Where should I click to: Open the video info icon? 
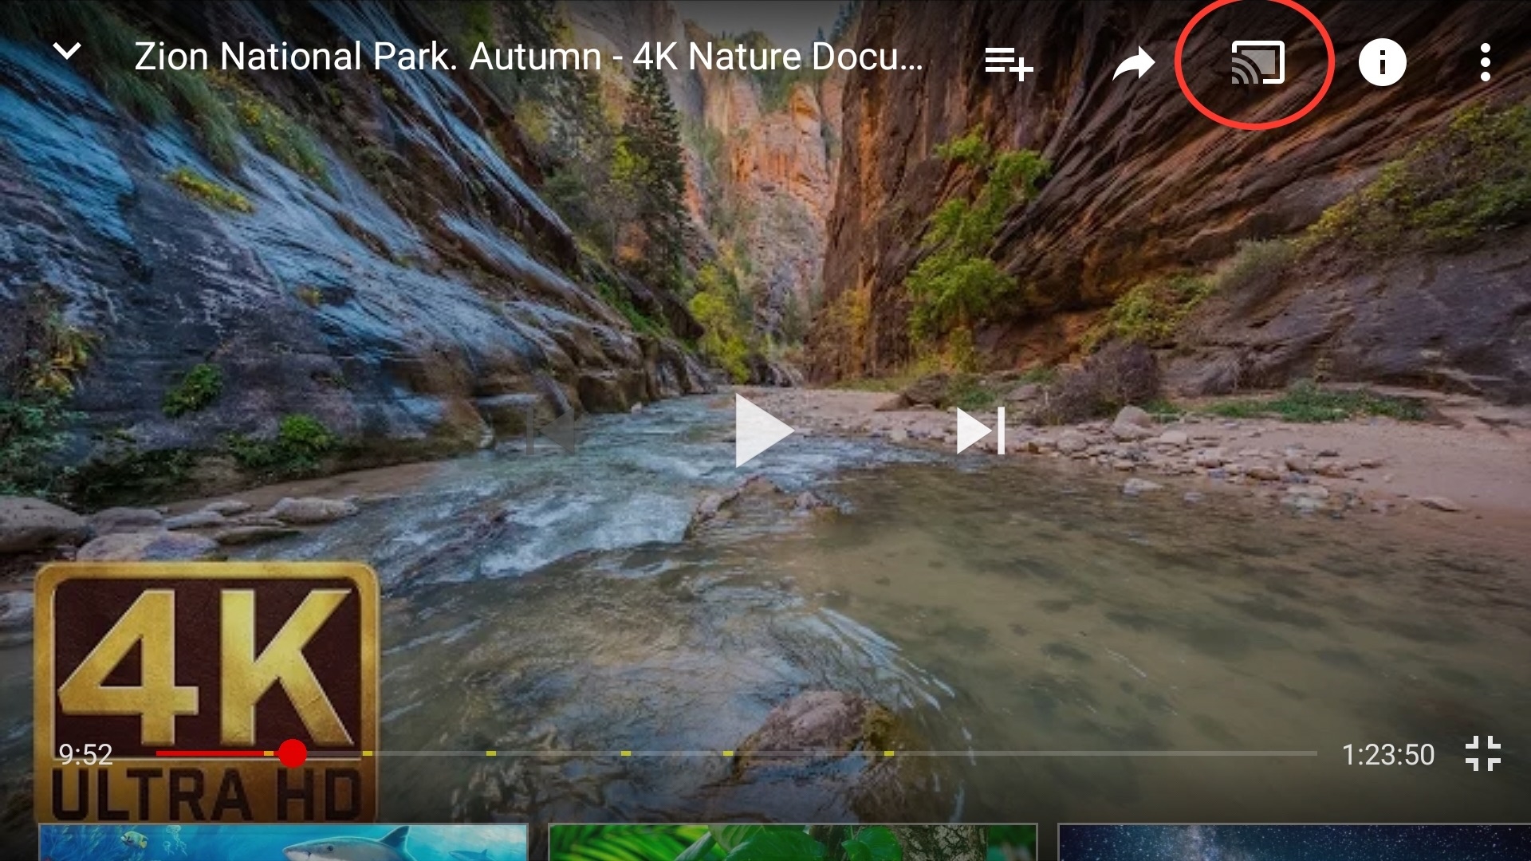(1382, 62)
